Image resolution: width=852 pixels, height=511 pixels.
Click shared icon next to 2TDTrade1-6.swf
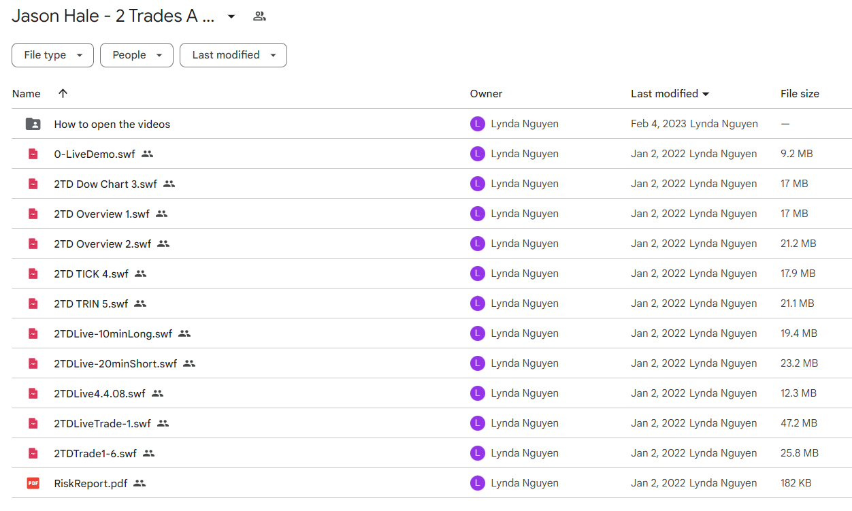point(149,453)
